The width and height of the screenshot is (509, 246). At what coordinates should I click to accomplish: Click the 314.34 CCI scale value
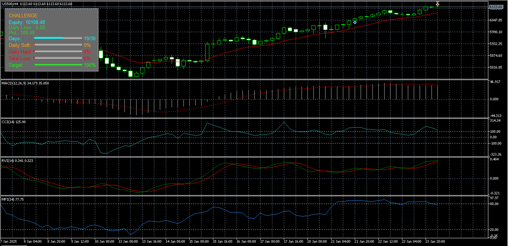[x=495, y=121]
